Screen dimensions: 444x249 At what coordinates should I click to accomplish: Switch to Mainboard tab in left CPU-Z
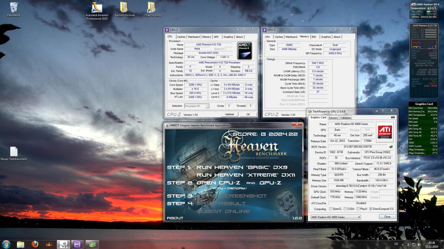point(194,37)
